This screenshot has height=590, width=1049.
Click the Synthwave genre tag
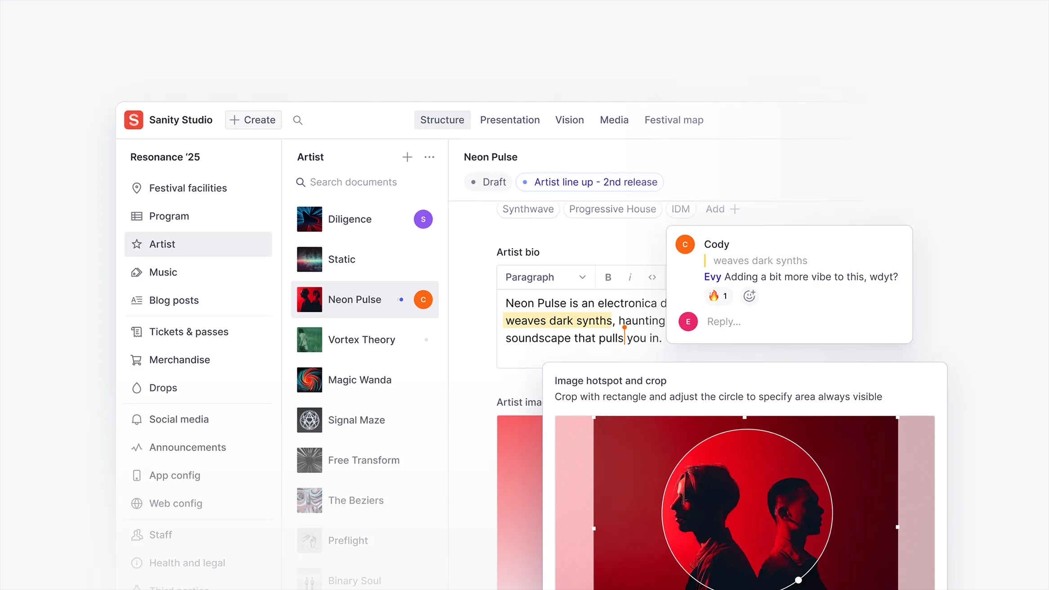(528, 209)
